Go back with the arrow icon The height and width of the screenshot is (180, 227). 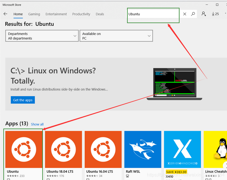[x=5, y=14]
